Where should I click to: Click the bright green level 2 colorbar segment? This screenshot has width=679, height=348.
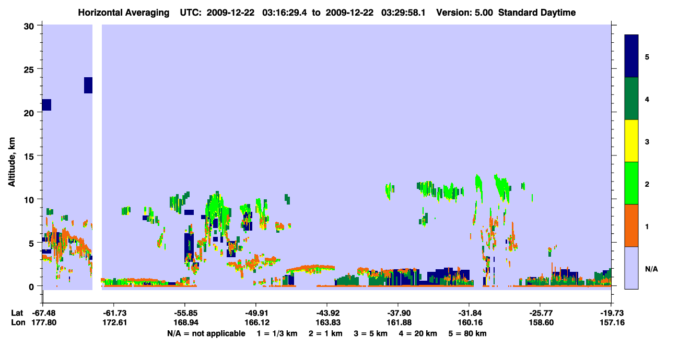click(631, 183)
